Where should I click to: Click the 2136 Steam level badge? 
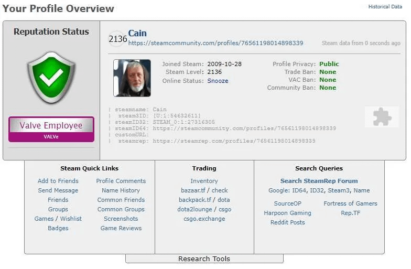pyautogui.click(x=117, y=39)
